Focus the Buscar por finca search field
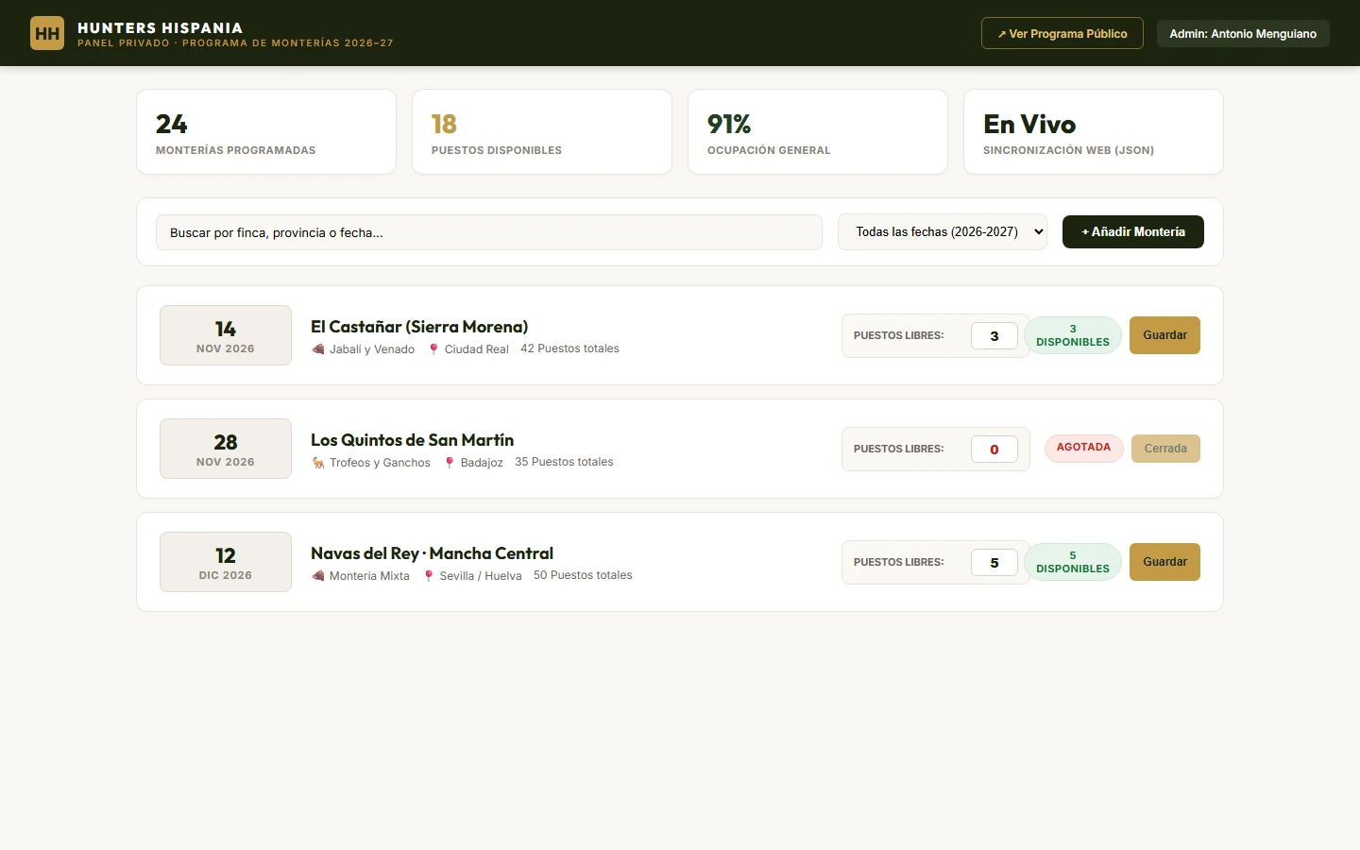 tap(489, 232)
